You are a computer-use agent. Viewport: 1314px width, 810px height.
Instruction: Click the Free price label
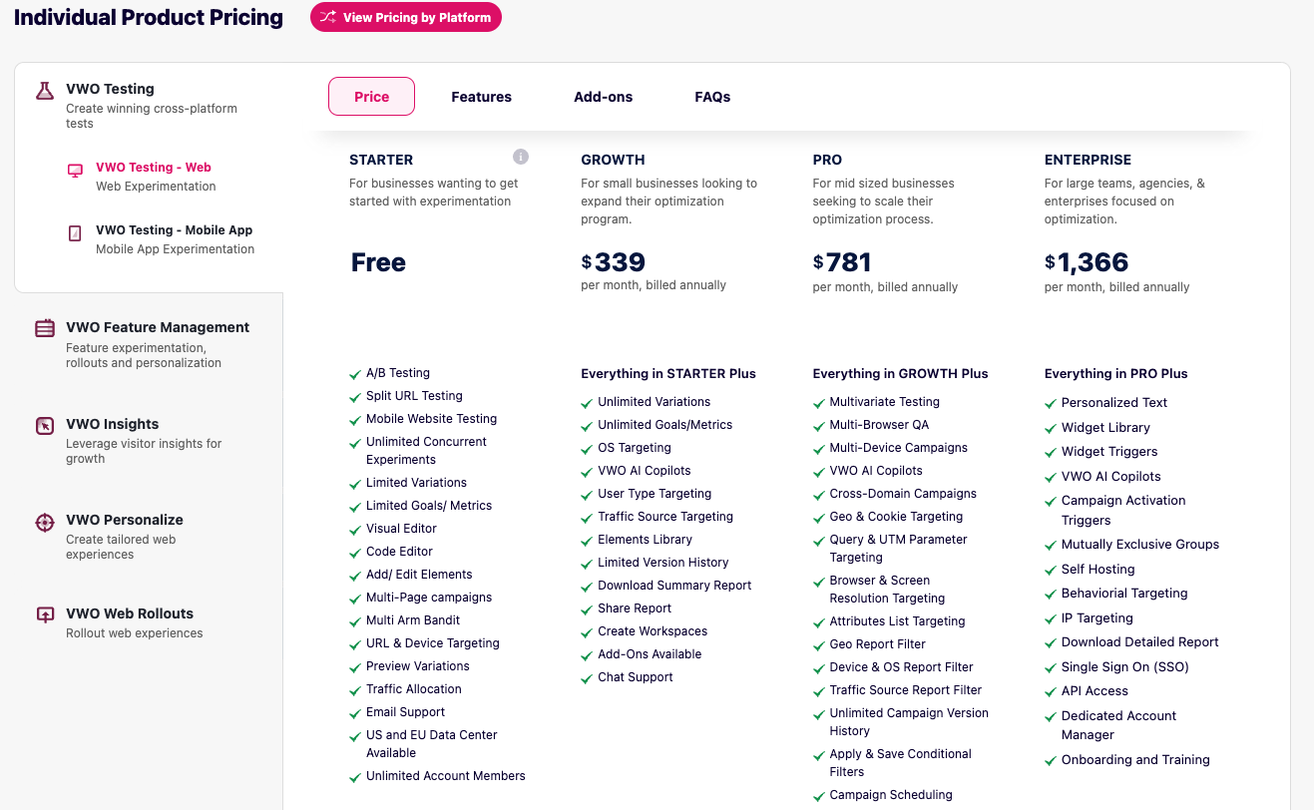pos(378,262)
